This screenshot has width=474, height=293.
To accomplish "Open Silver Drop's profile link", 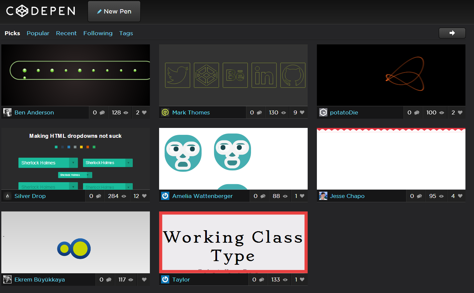I will (30, 196).
